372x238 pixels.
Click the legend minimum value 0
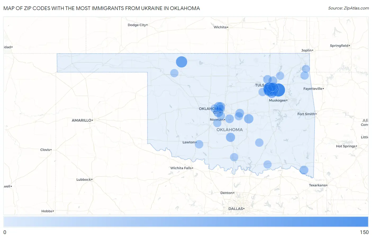click(x=5, y=232)
